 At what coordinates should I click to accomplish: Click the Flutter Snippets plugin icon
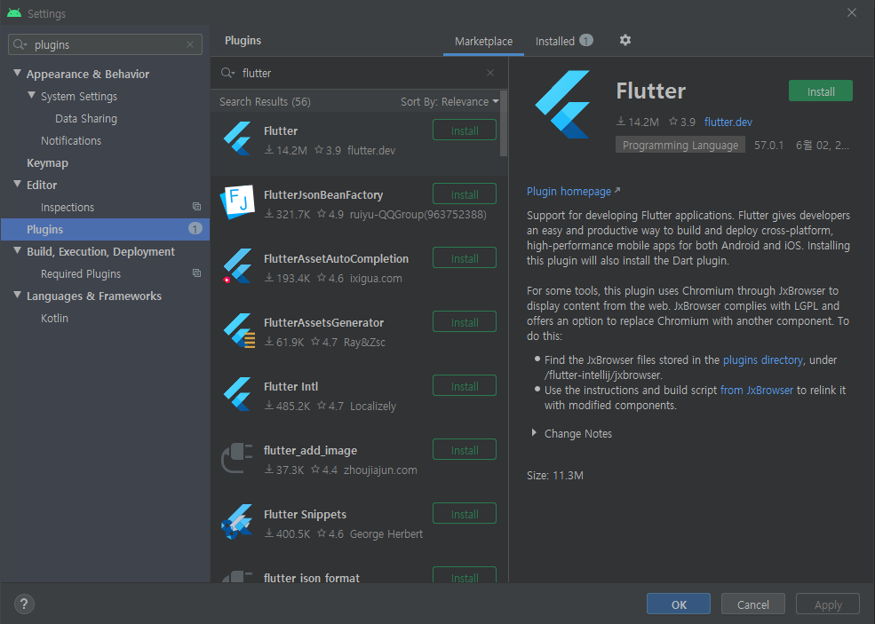click(237, 521)
